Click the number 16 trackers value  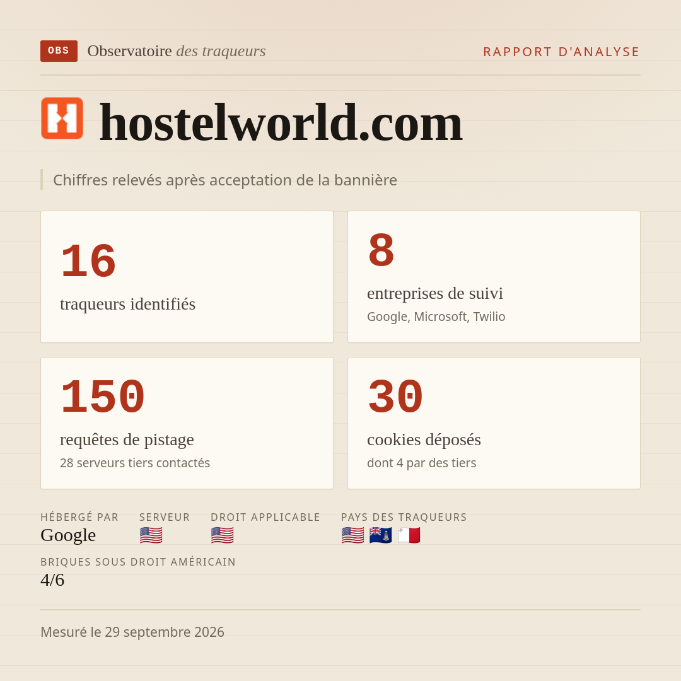coord(89,261)
